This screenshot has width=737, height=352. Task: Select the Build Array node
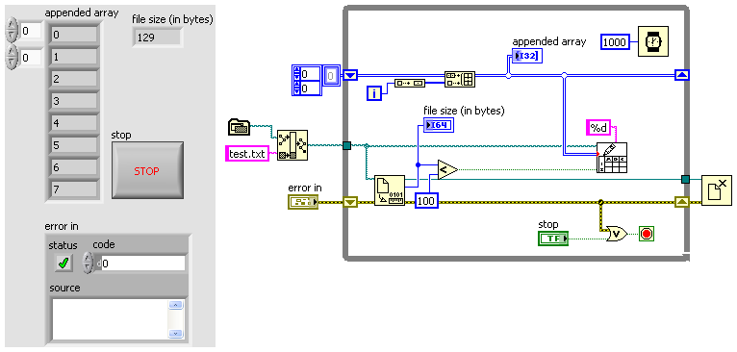pos(460,80)
